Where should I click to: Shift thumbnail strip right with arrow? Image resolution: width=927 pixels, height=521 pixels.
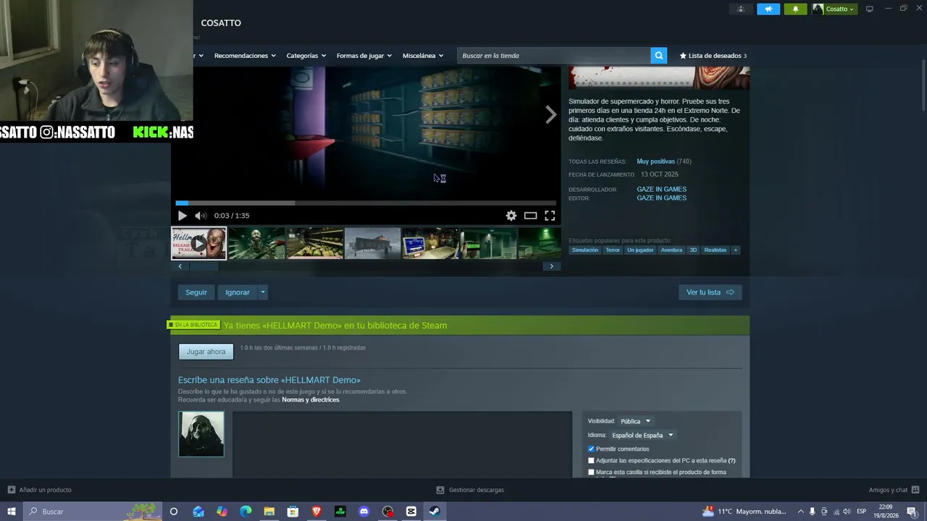coord(551,266)
